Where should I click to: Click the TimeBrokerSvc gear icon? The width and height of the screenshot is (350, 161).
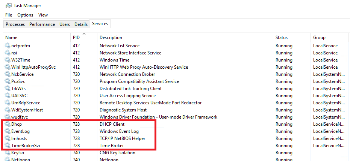[8, 146]
